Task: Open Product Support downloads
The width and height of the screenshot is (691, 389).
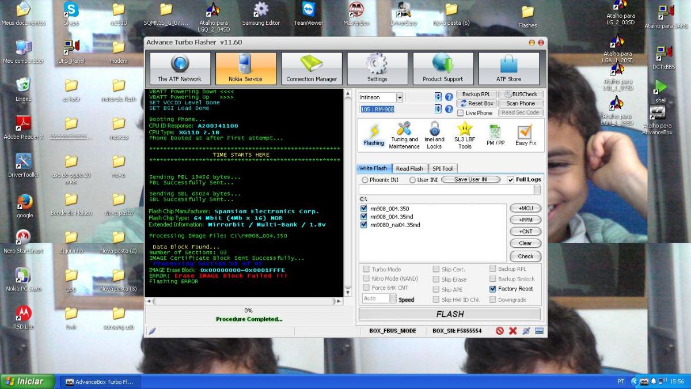Action: click(443, 69)
